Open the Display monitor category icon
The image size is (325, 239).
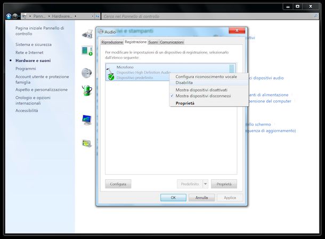click(x=87, y=120)
